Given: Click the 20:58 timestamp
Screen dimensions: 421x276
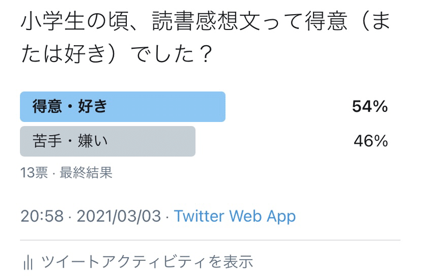Looking at the screenshot, I should 42,216.
